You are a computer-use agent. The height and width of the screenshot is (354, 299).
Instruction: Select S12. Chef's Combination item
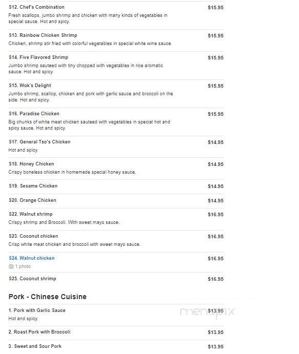(x=36, y=7)
